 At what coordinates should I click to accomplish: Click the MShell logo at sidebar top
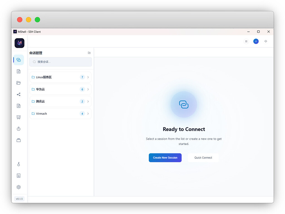[x=19, y=43]
